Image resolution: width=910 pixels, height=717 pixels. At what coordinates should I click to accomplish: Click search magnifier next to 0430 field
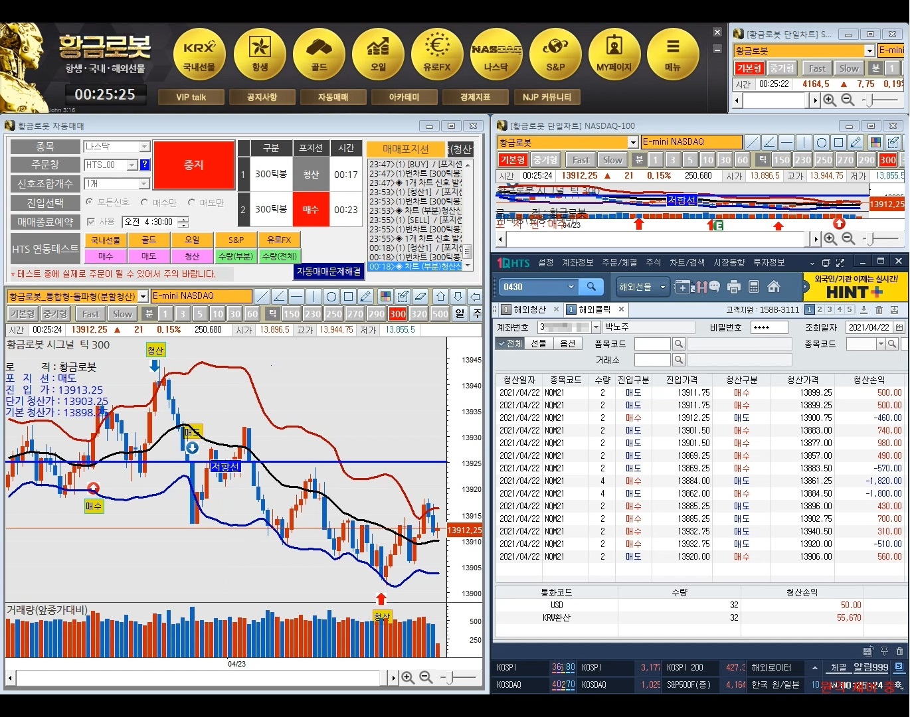[x=591, y=287]
